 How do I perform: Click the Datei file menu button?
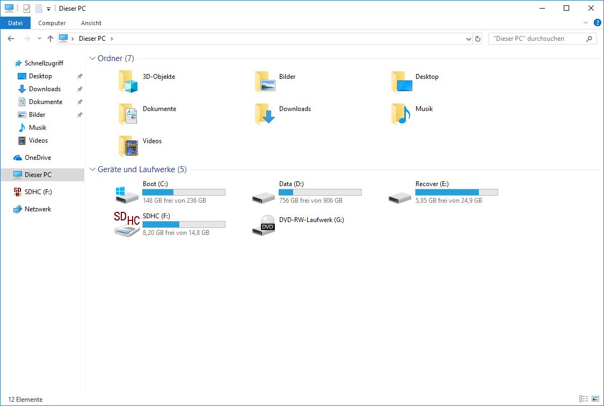tap(16, 23)
